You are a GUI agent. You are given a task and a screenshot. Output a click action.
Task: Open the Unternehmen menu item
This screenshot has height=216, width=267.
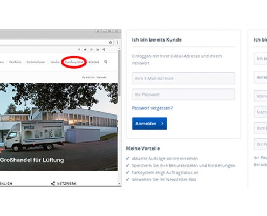coord(36,62)
